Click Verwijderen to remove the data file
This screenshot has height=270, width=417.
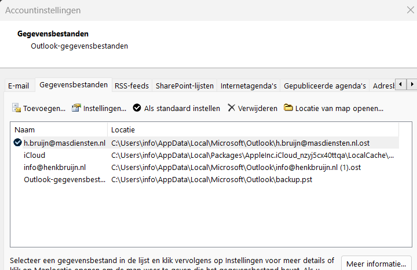click(258, 108)
